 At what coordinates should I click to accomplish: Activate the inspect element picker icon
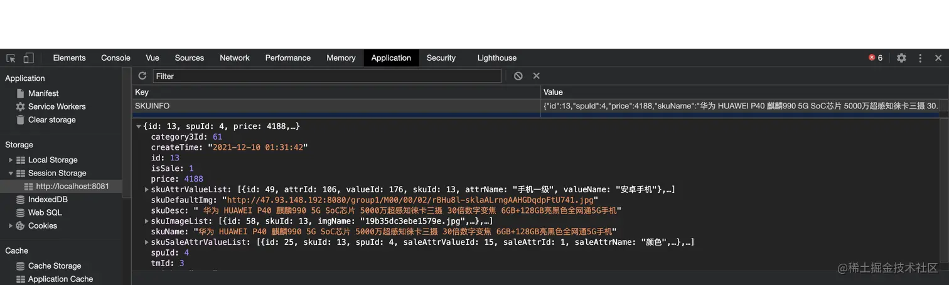(x=11, y=58)
